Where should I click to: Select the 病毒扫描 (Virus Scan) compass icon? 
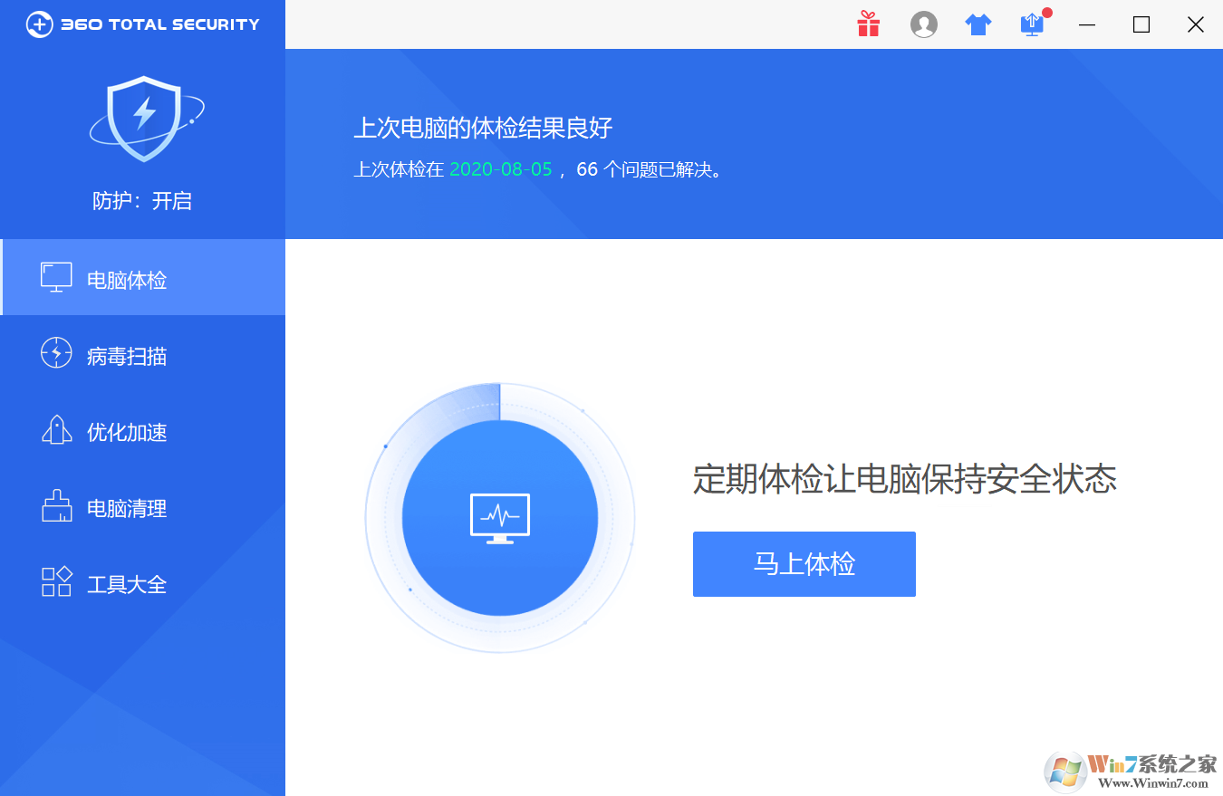point(56,354)
